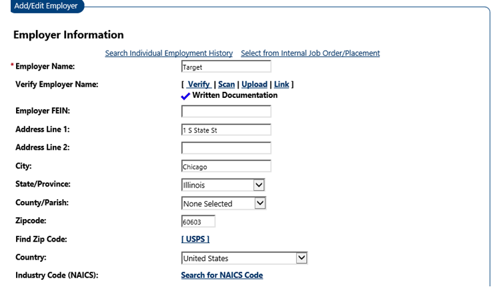The height and width of the screenshot is (301, 499).
Task: Expand the County/Parish dropdown
Action: [x=223, y=204]
